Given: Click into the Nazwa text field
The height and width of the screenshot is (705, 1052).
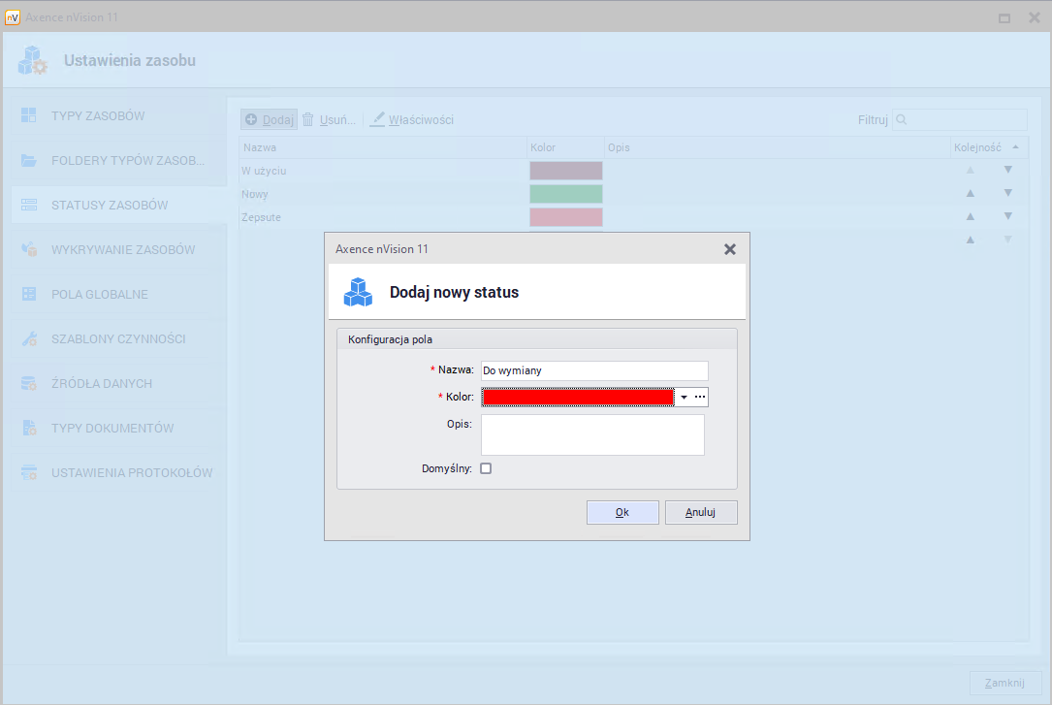Looking at the screenshot, I should tap(594, 370).
